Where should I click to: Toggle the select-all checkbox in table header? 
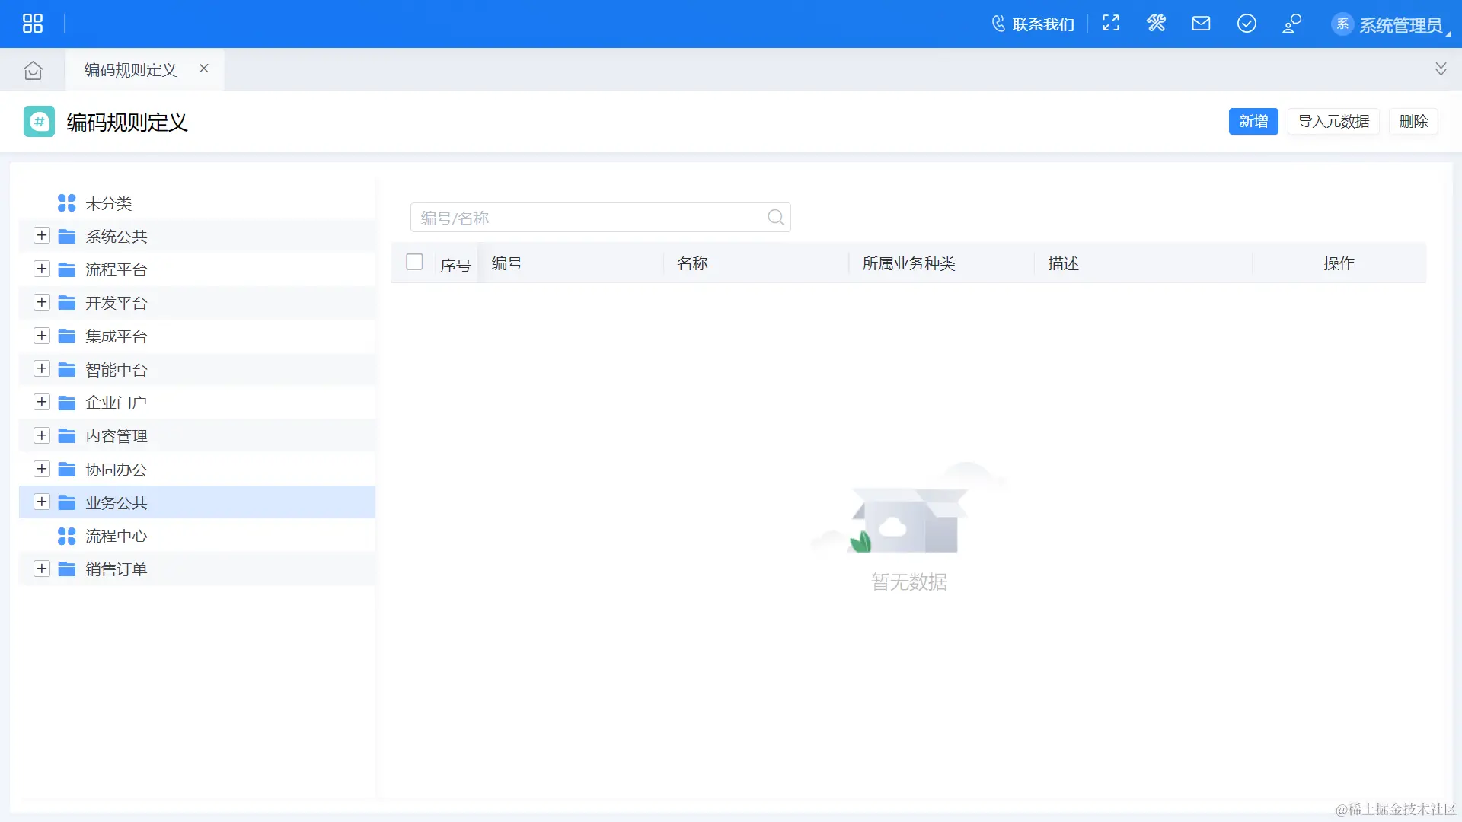click(414, 262)
